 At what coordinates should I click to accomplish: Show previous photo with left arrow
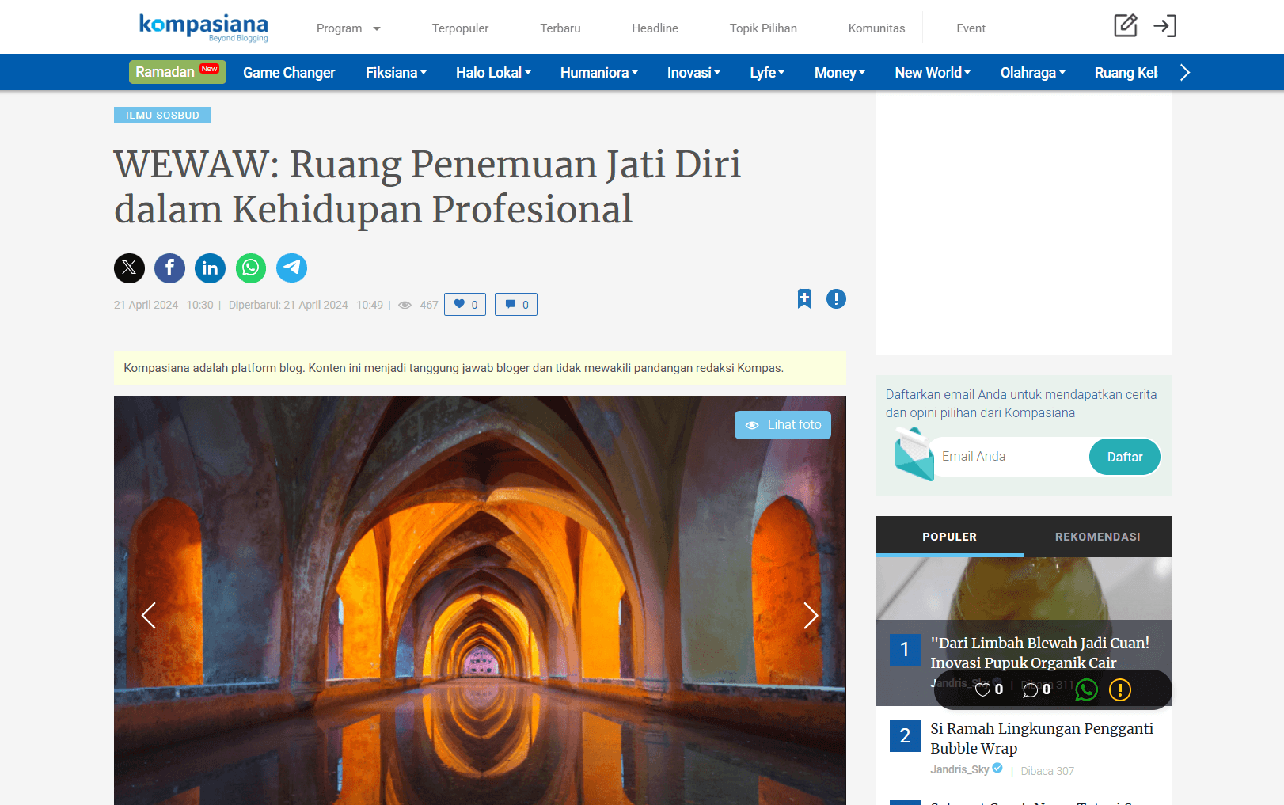pos(148,615)
